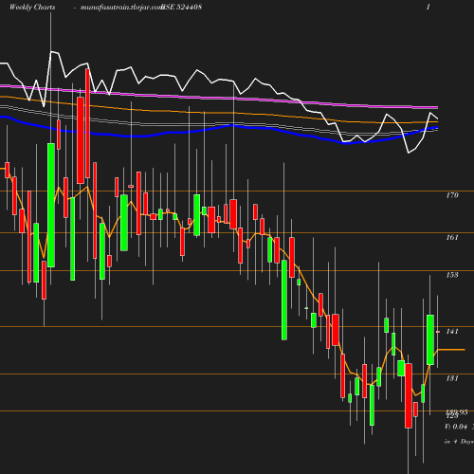Select the munafasutra website watermark text
Screen dimensions: 474x474
point(121,7)
